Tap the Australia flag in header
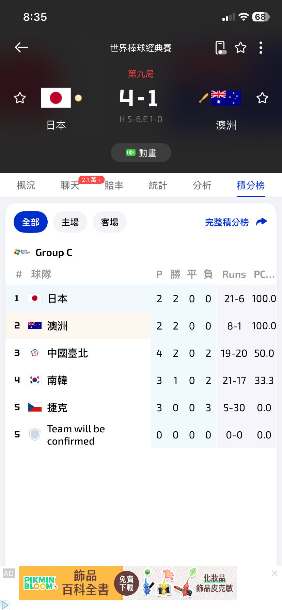The image size is (282, 610). coord(226,98)
